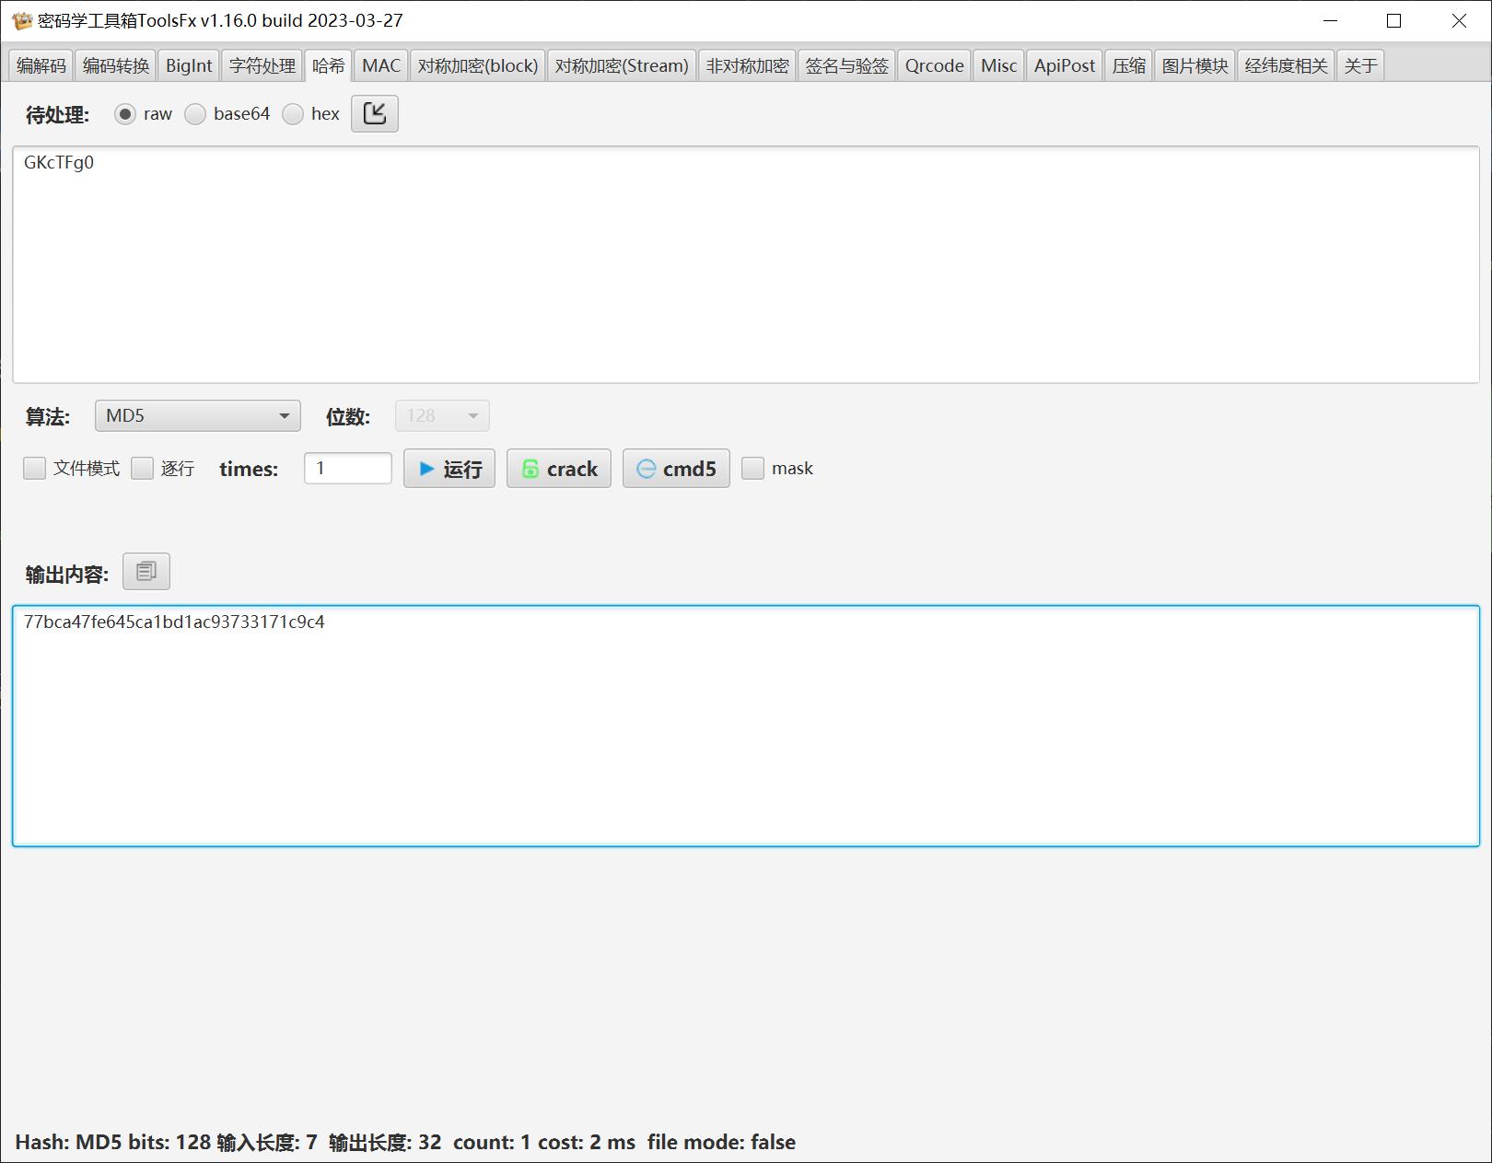Select the hex input format radio
Screen dimensions: 1492x1163
(x=293, y=113)
